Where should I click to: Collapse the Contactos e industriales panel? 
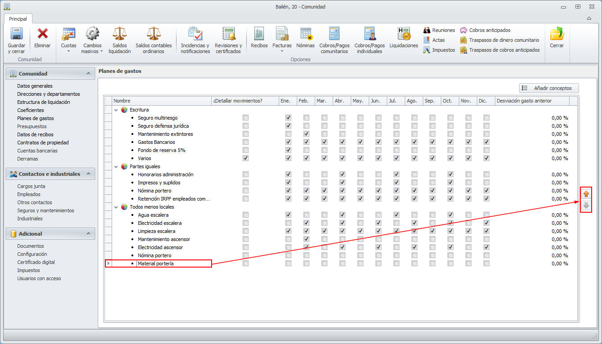pyautogui.click(x=88, y=174)
